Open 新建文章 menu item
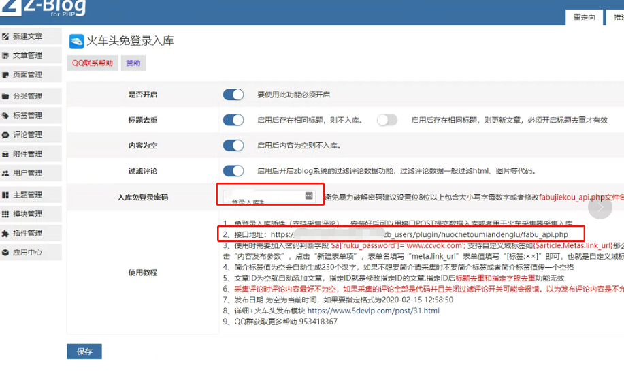 pos(31,36)
